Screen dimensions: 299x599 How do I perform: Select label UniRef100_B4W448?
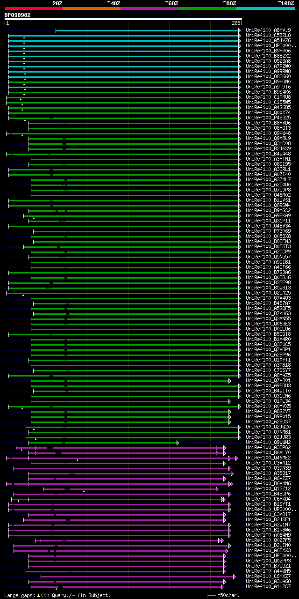point(268,154)
